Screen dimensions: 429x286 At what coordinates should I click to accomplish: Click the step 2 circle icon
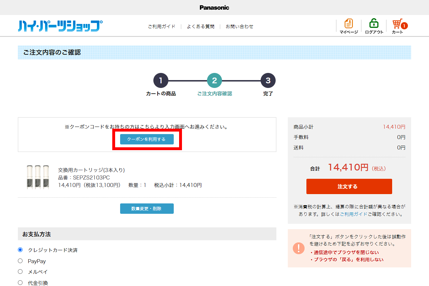214,80
